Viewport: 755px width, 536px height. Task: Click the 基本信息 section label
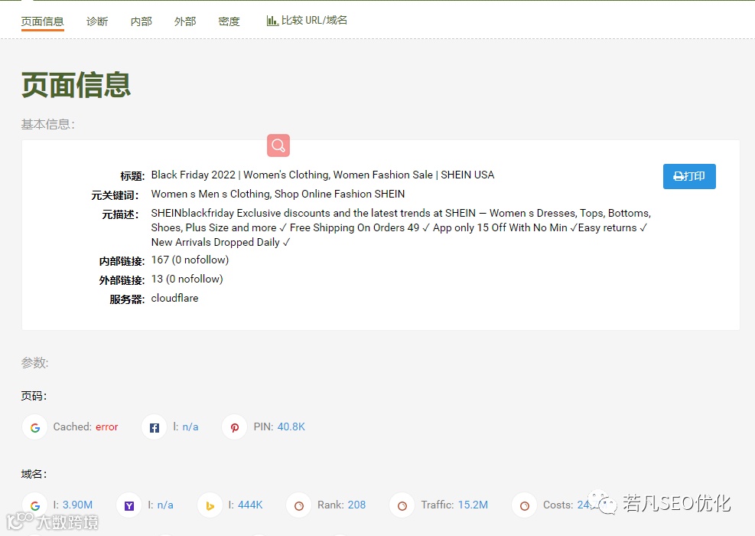[x=47, y=124]
